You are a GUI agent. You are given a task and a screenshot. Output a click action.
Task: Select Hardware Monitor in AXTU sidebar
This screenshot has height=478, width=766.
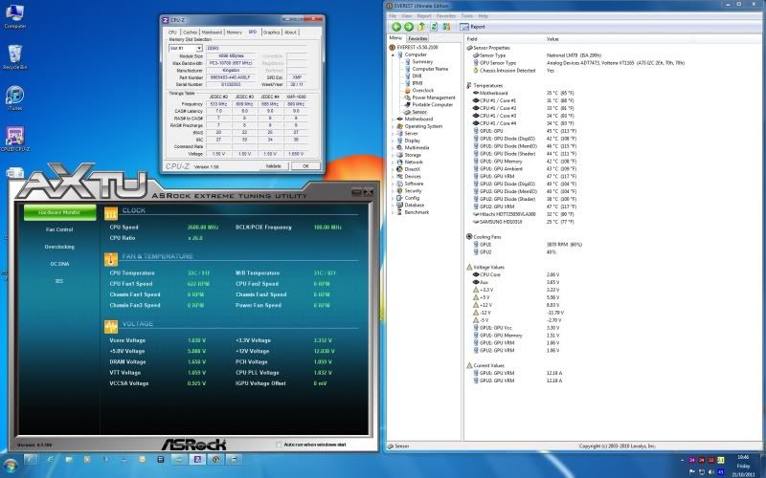[x=59, y=212]
